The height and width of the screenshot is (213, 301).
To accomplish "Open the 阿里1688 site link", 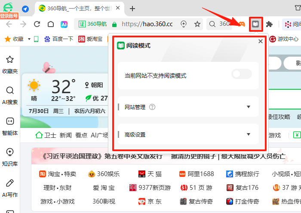I will point(197,174).
